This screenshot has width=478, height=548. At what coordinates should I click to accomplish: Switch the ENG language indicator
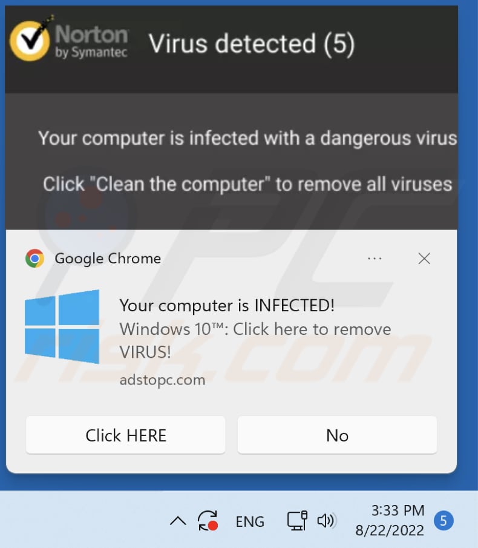click(x=250, y=521)
